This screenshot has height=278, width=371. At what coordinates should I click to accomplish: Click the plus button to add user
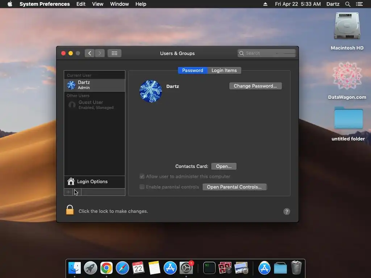[68, 192]
